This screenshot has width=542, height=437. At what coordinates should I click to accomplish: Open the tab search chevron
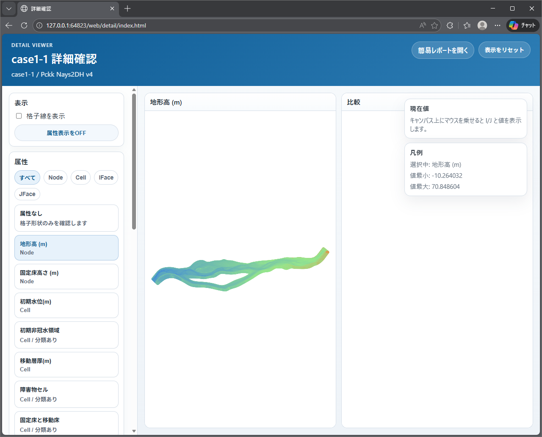click(x=8, y=8)
